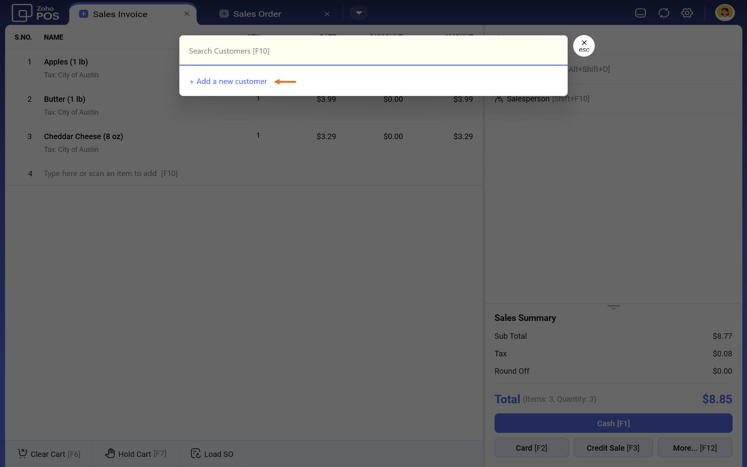Focus the Search Customers field
Viewport: 747px width, 467px height.
(373, 51)
